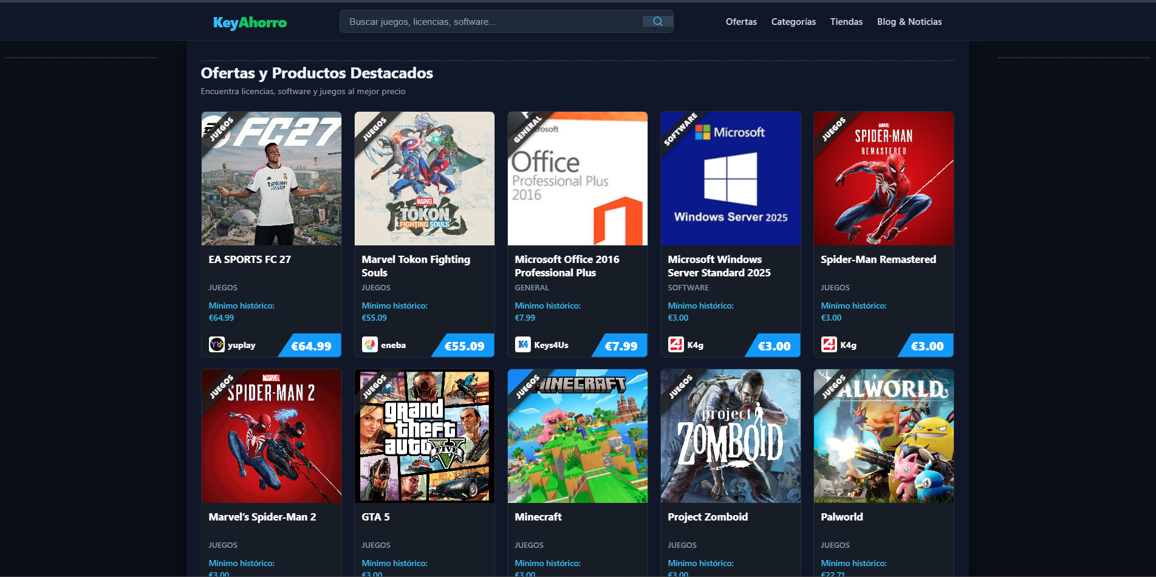Viewport: 1156px width, 577px height.
Task: Click the eneba store icon
Action: coord(370,344)
